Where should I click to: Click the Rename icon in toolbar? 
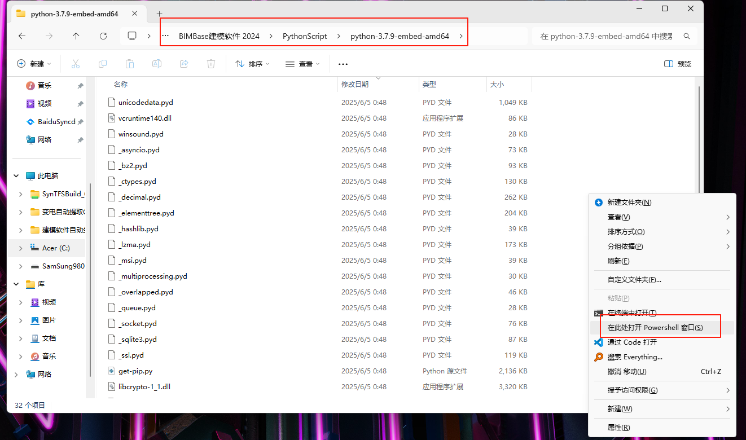click(x=157, y=64)
